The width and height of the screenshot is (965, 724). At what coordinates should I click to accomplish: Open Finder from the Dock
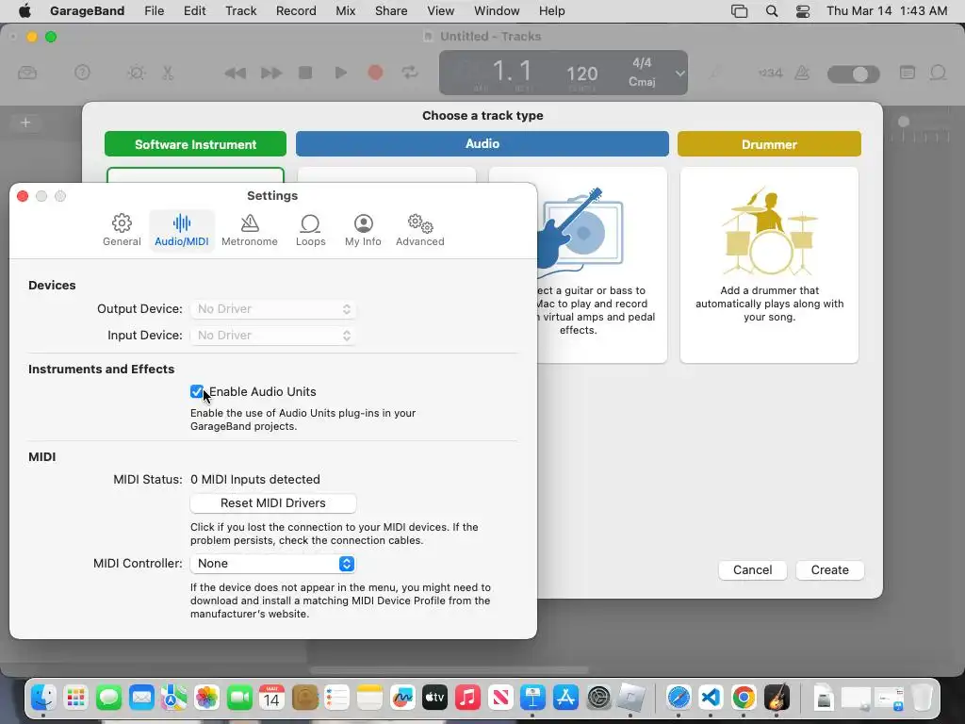[x=43, y=698]
